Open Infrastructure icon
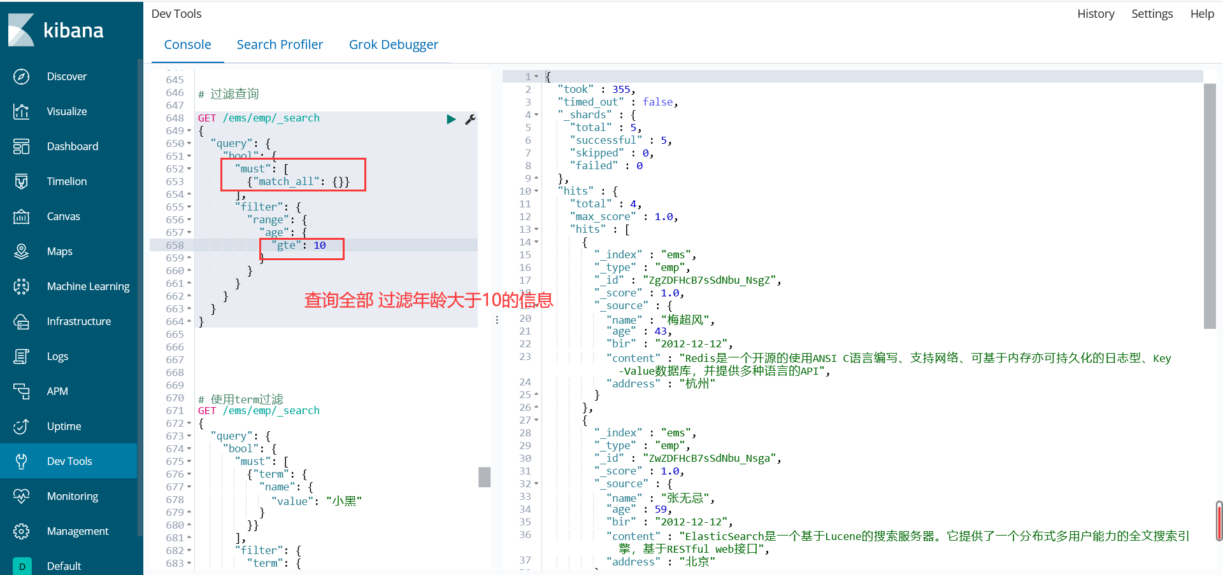Screen dimensions: 1223x575 point(21,321)
